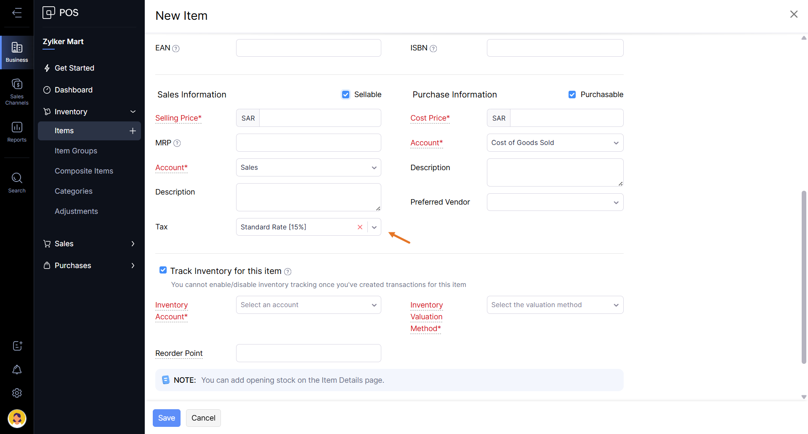Click the user avatar at bottom left

17,418
